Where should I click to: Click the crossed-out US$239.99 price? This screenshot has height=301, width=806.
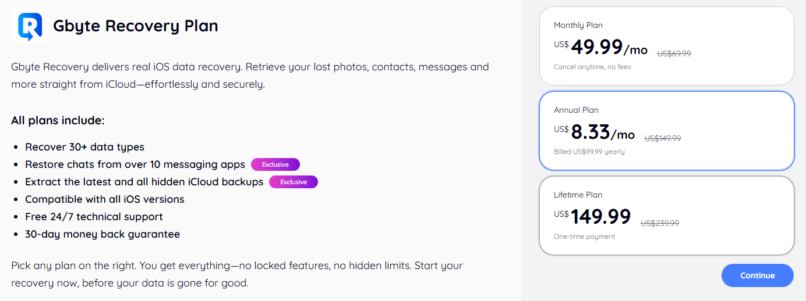click(x=660, y=223)
